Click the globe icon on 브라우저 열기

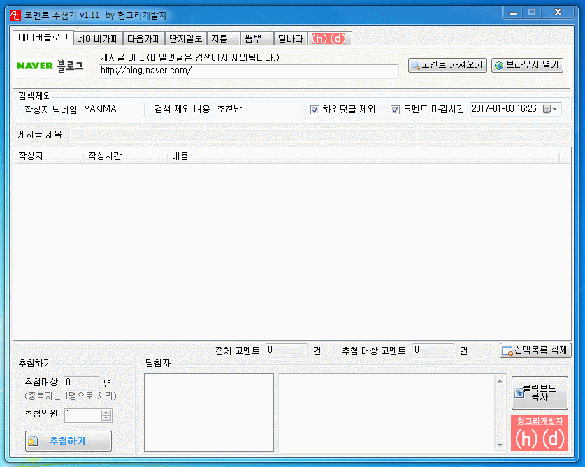[x=499, y=64]
